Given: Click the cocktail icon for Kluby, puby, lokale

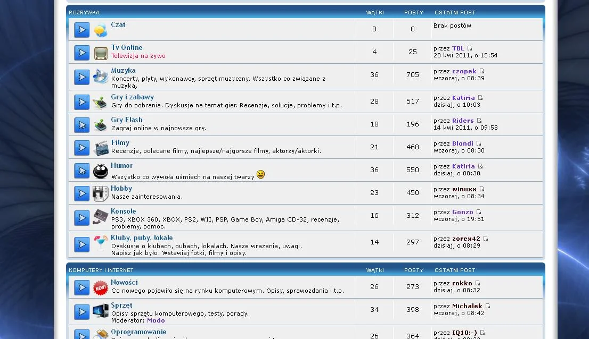Looking at the screenshot, I should [x=100, y=243].
